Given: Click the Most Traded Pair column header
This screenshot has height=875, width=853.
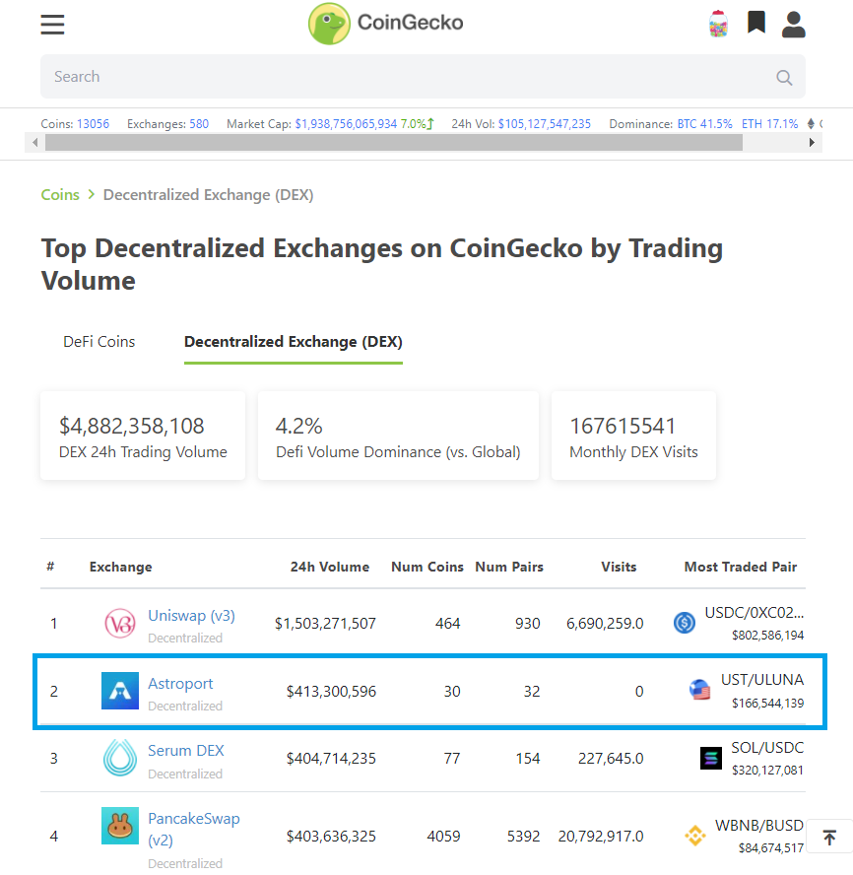Looking at the screenshot, I should point(741,567).
